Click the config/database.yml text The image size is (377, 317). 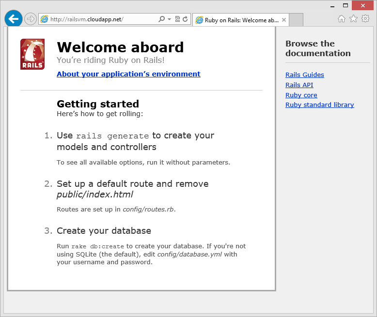pyautogui.click(x=189, y=254)
